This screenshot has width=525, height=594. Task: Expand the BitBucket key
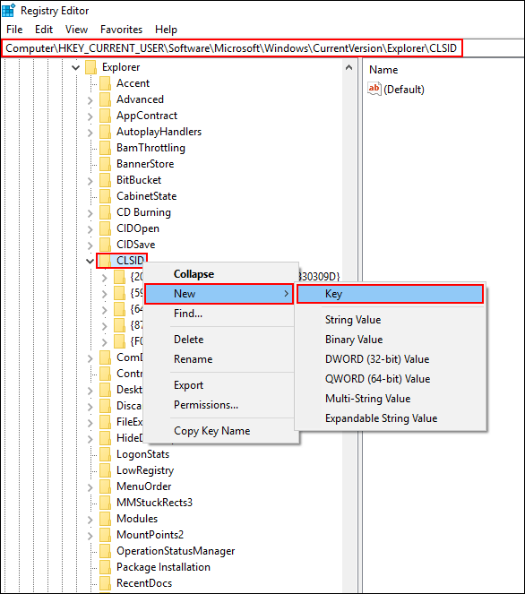point(90,181)
